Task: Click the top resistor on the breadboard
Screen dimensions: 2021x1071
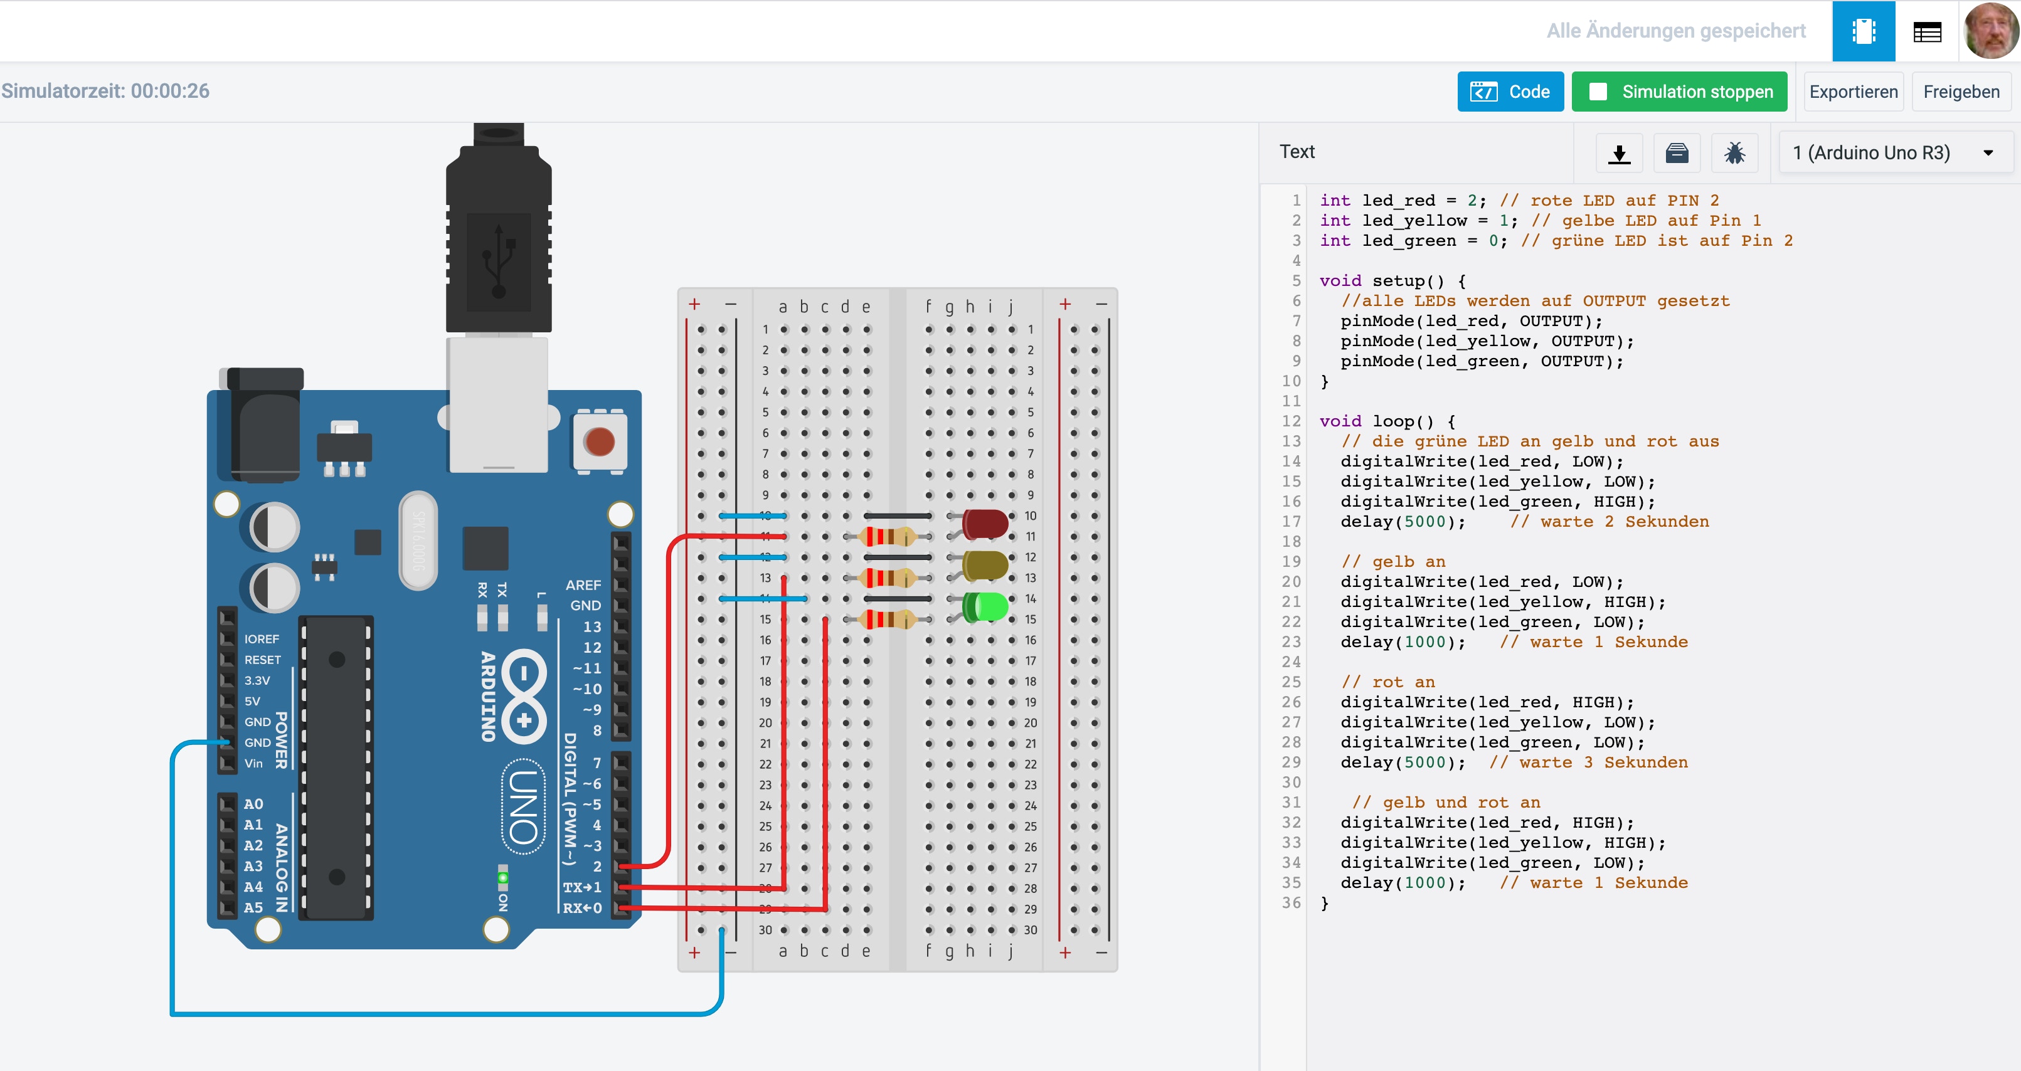Action: click(x=888, y=537)
